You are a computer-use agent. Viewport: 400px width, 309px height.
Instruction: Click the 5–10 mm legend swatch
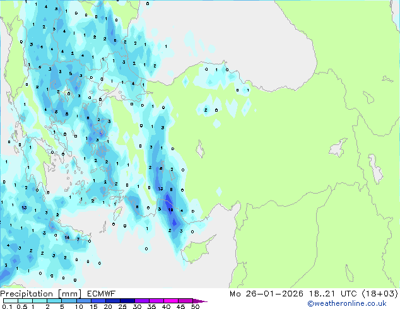pos(69,301)
